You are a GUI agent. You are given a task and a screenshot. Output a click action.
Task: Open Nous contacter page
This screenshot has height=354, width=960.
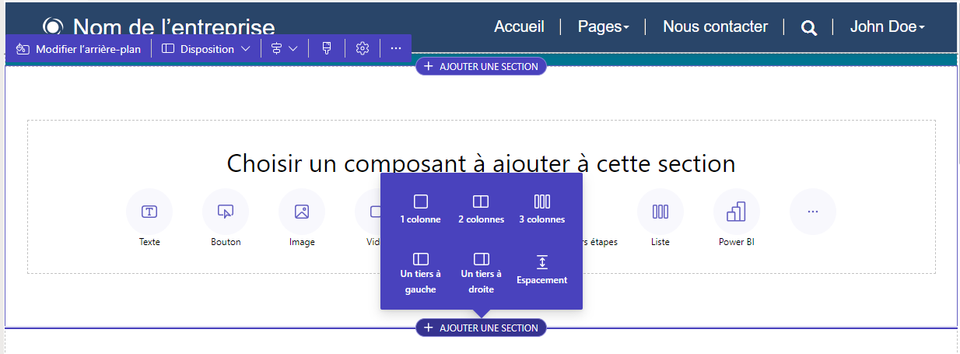[x=715, y=26]
